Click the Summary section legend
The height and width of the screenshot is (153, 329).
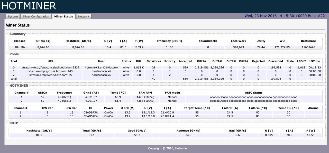[17, 34]
